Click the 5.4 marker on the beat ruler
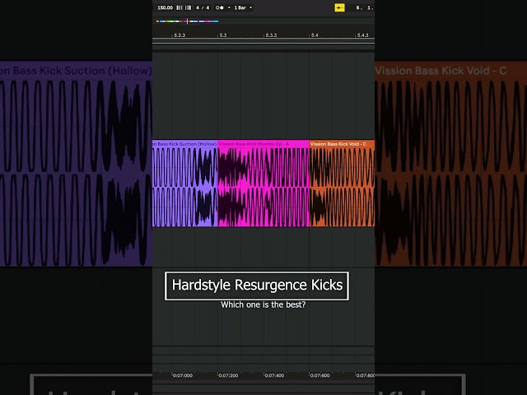 [x=315, y=35]
